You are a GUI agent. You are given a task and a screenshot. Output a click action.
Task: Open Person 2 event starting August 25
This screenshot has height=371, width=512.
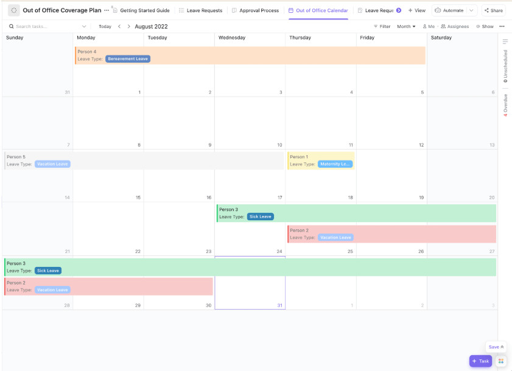coord(392,234)
